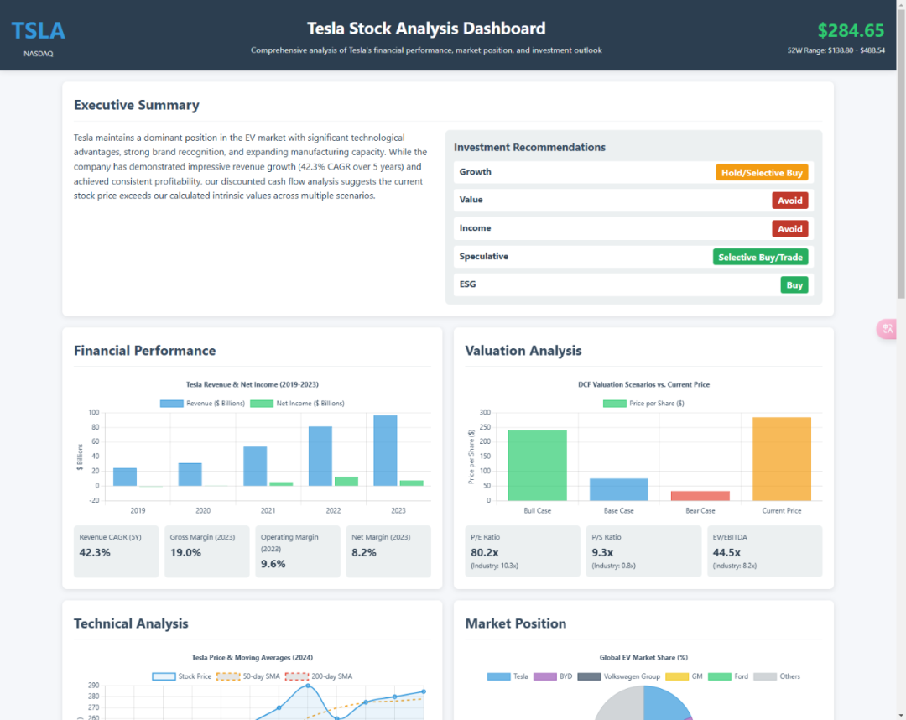
Task: Click the TSLA ticker logo
Action: (38, 31)
